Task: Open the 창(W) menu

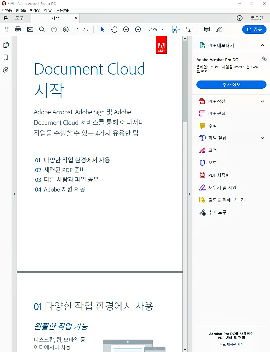Action: [49, 10]
